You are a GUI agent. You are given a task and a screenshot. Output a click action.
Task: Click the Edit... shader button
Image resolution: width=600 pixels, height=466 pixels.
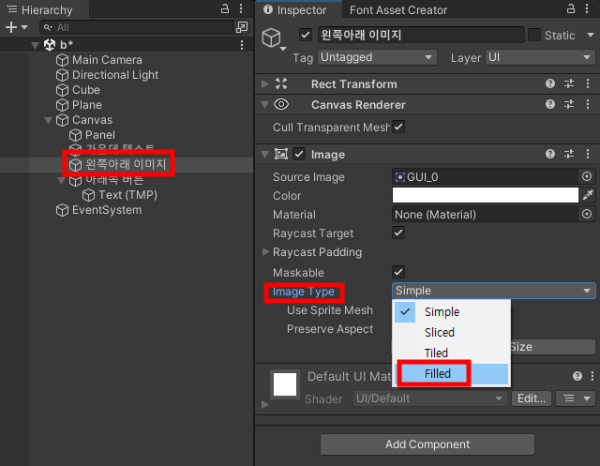click(532, 398)
